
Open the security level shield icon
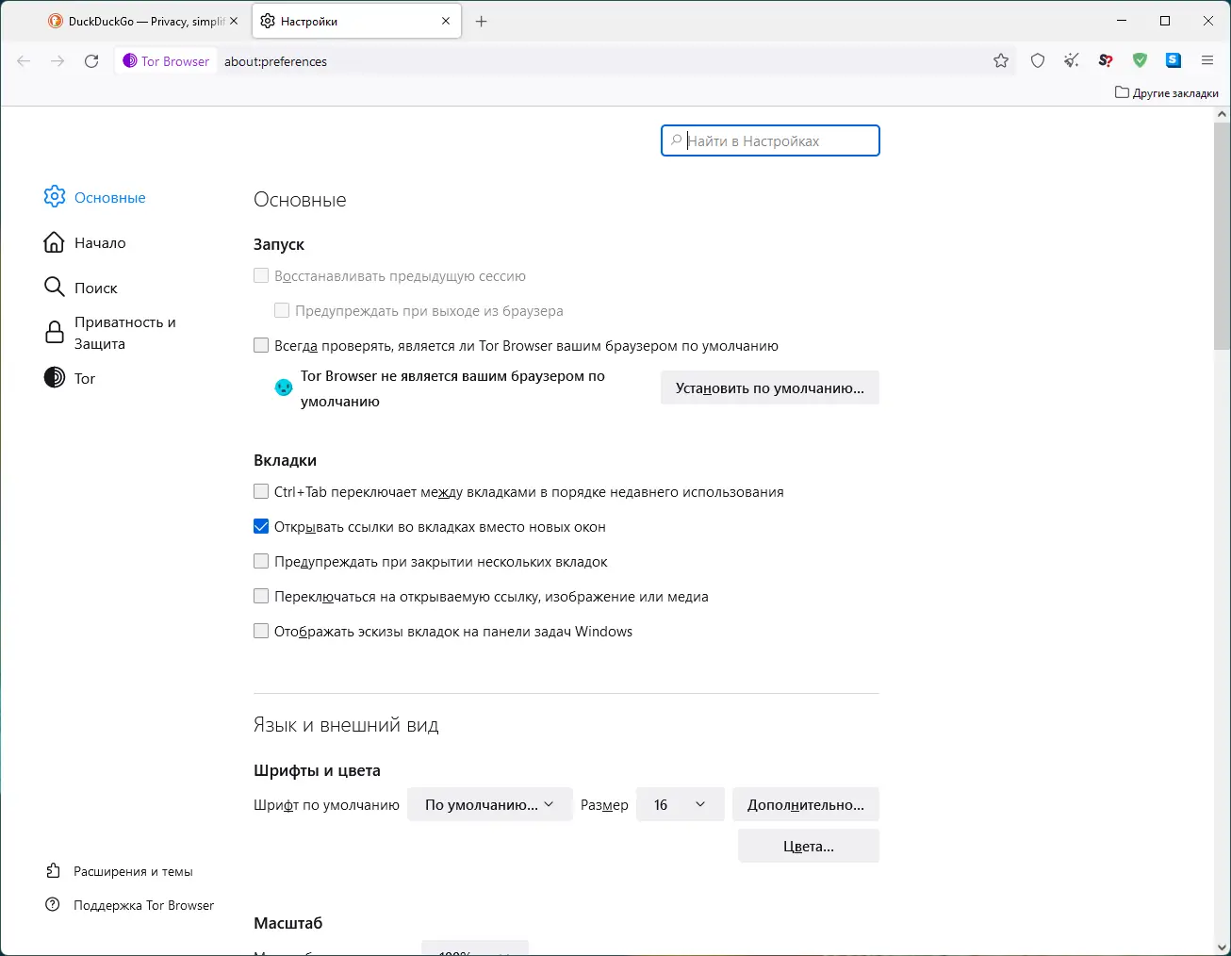1038,61
